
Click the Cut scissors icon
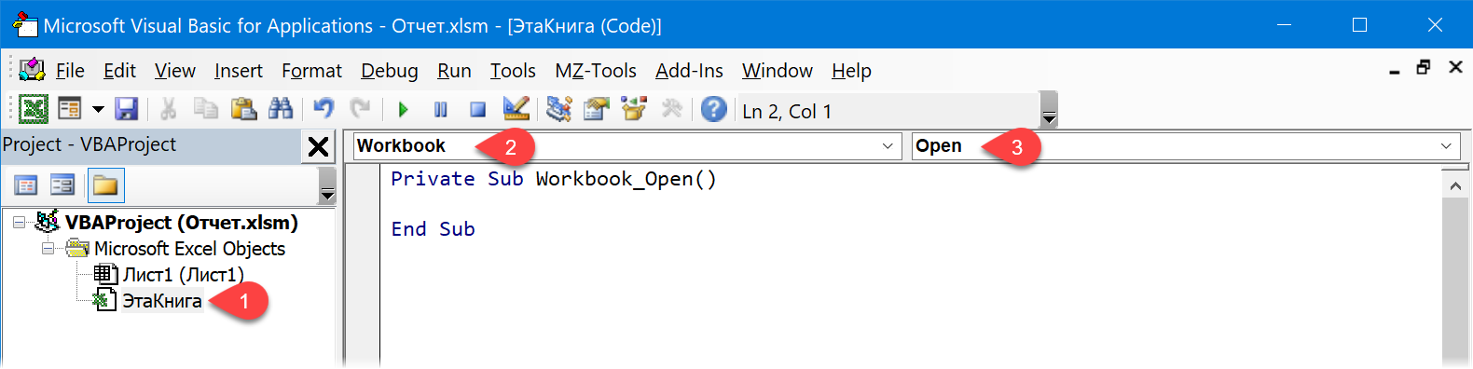pyautogui.click(x=169, y=109)
